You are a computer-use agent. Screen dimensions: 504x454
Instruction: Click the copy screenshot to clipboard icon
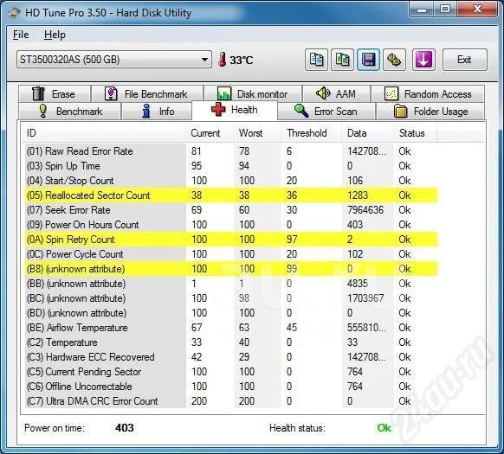[x=342, y=60]
